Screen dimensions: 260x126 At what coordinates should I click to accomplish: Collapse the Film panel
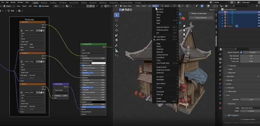[x=228, y=95]
